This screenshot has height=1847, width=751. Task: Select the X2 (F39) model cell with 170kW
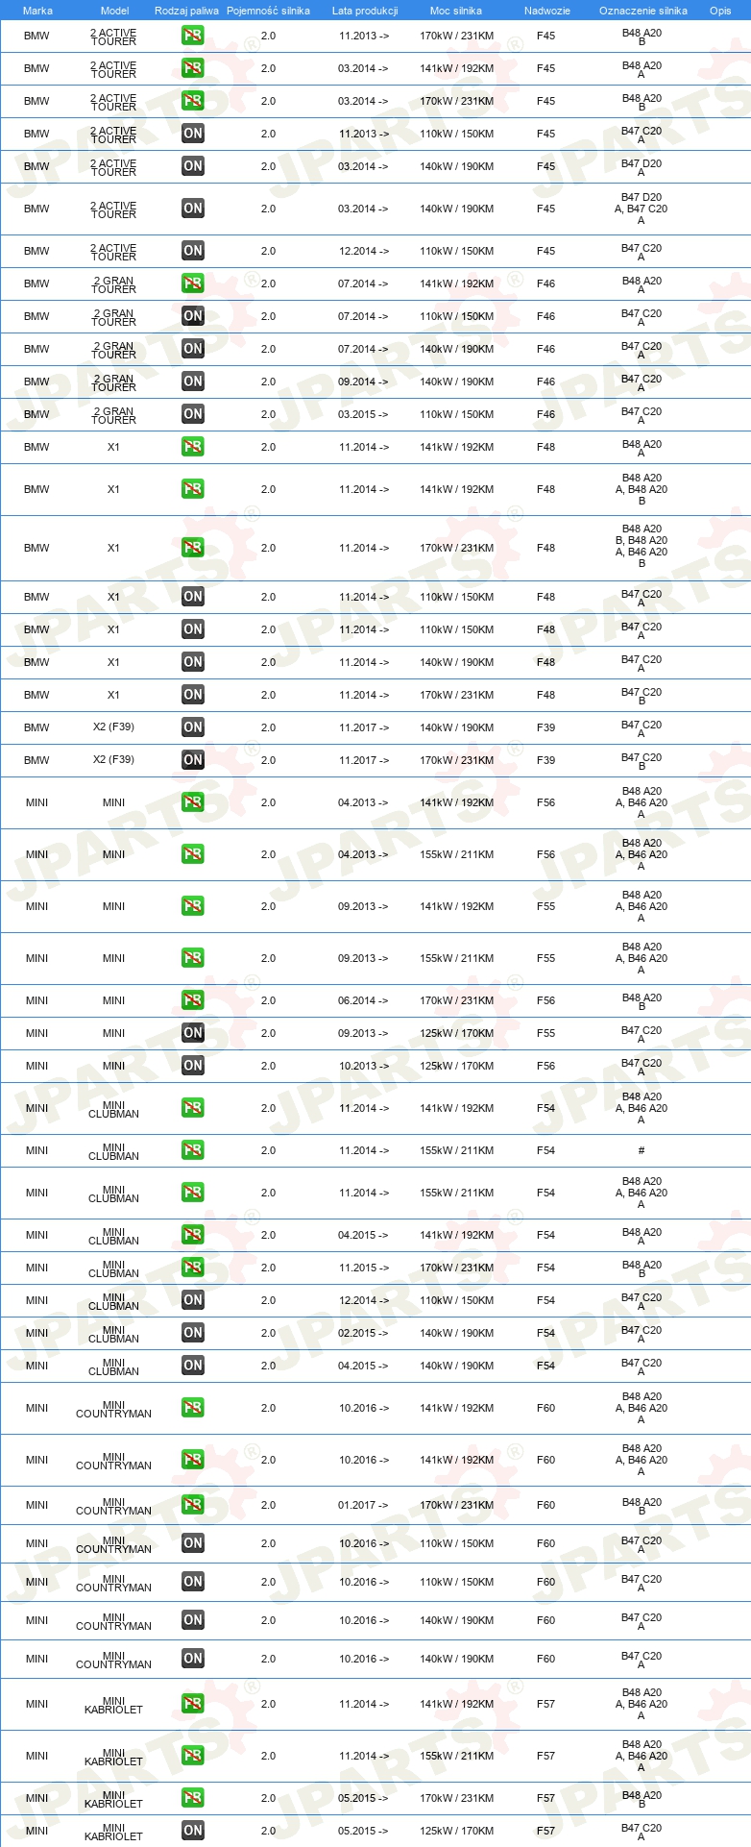pos(113,760)
